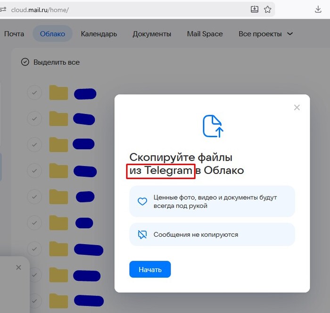The image size is (330, 313).
Task: Click the file upload icon atop the dialog
Action: (x=213, y=126)
